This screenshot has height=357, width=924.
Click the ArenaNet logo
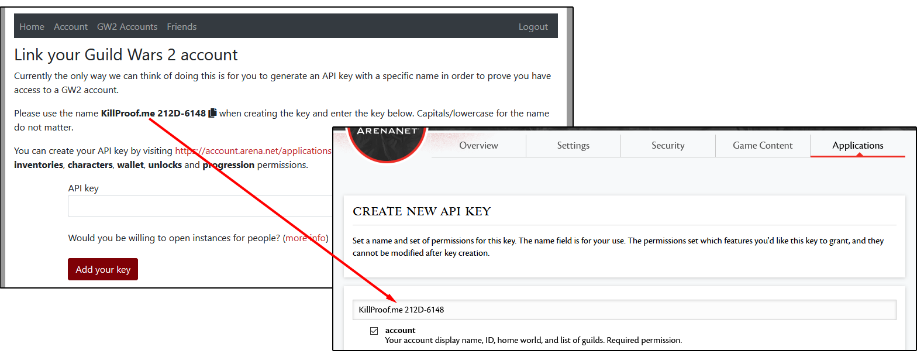point(387,144)
